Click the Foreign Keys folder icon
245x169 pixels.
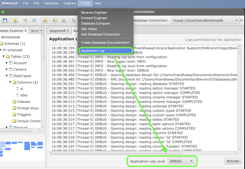(14, 108)
